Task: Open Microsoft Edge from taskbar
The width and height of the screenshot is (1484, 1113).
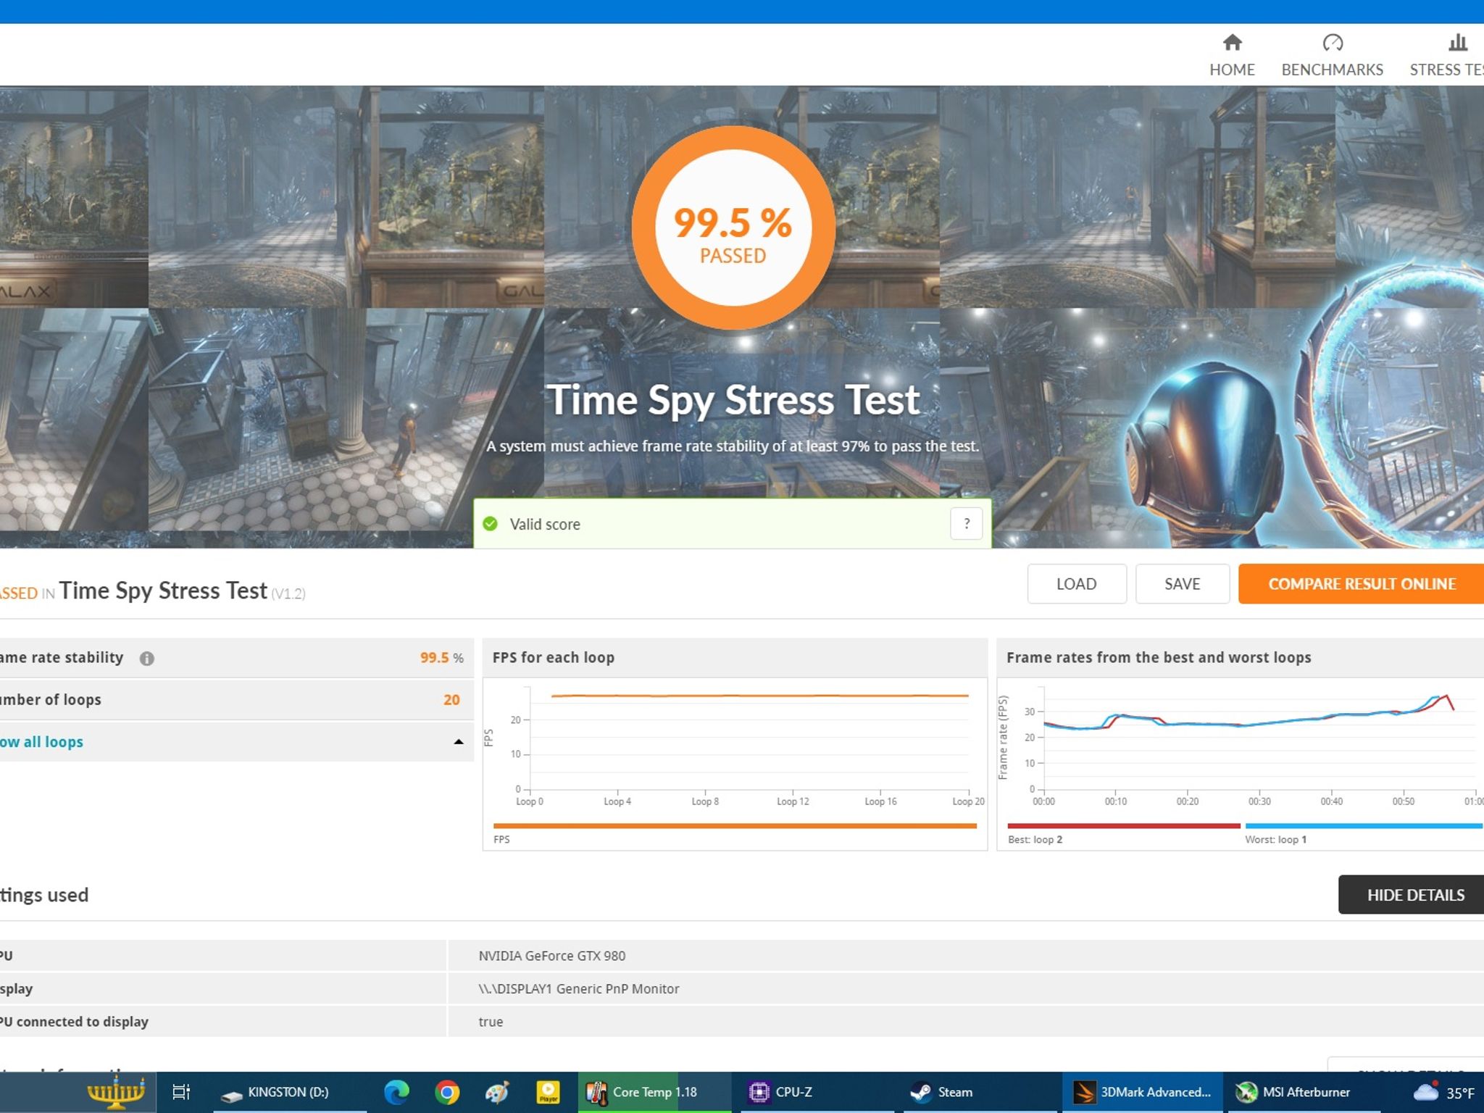Action: point(396,1092)
